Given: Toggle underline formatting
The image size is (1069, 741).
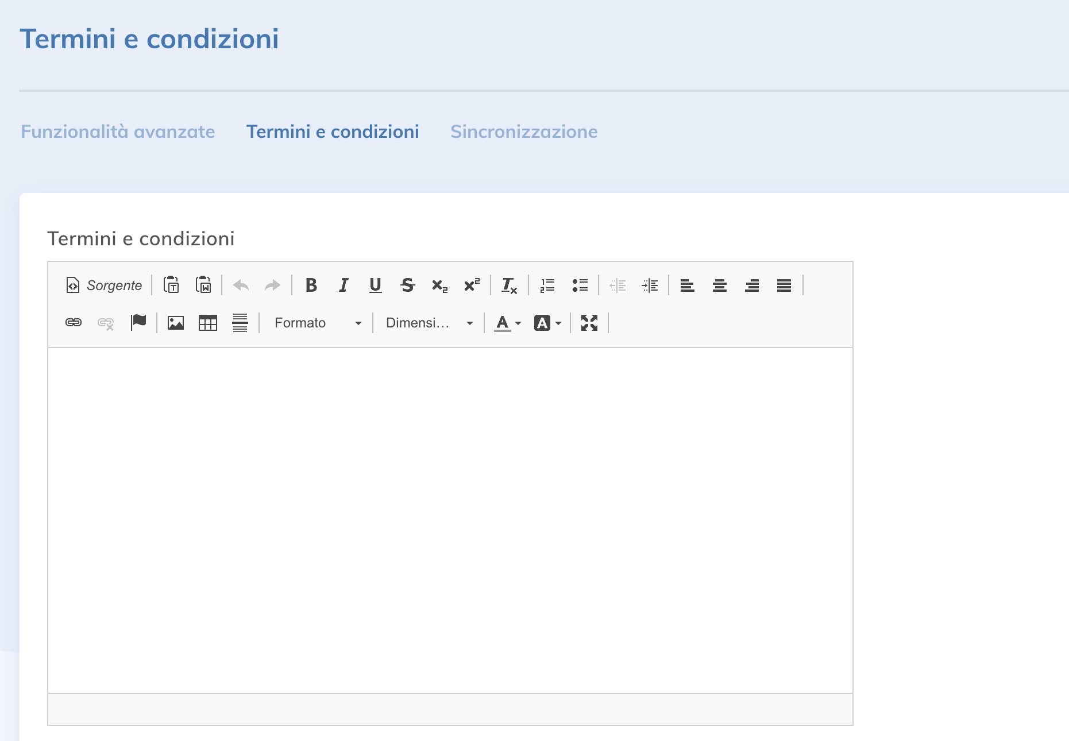Looking at the screenshot, I should coord(376,285).
